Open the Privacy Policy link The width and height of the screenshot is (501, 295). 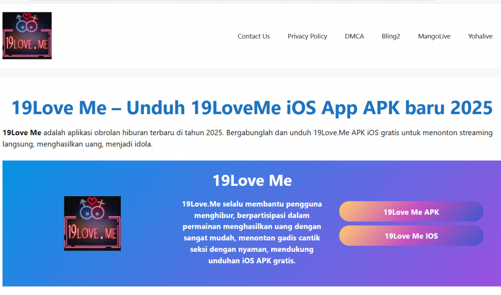click(307, 36)
